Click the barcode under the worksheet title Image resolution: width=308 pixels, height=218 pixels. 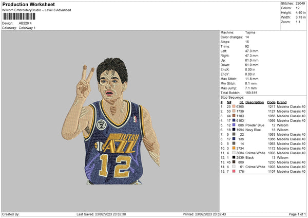pyautogui.click(x=19, y=16)
